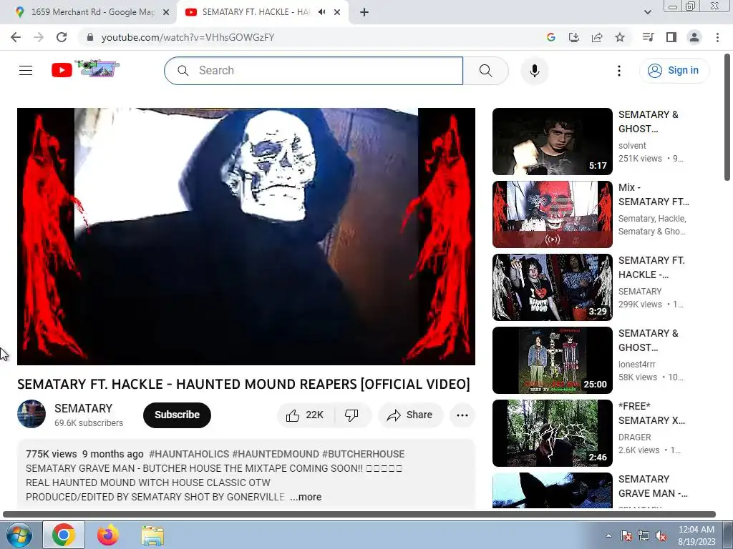Open the Chrome profile avatar
Image resolution: width=733 pixels, height=549 pixels.
(694, 37)
